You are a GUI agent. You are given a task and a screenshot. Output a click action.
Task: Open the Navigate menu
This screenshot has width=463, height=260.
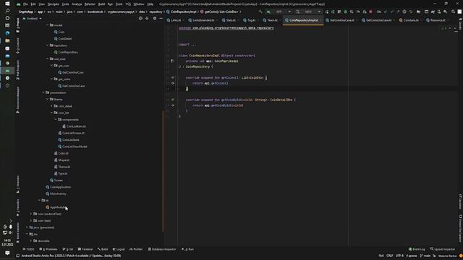point(54,4)
